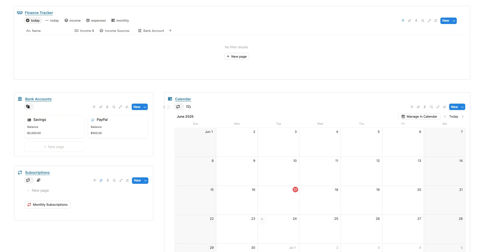
Task: Open the lightning automations icon in Subscriptions
Action: (108, 181)
